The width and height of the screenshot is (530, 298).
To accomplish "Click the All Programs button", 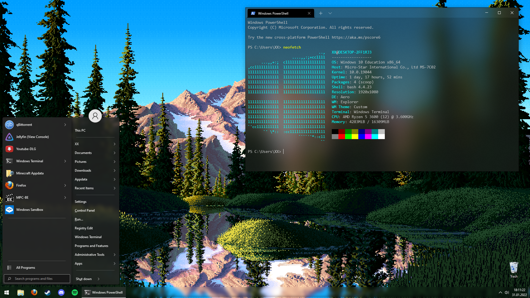I will [25, 268].
